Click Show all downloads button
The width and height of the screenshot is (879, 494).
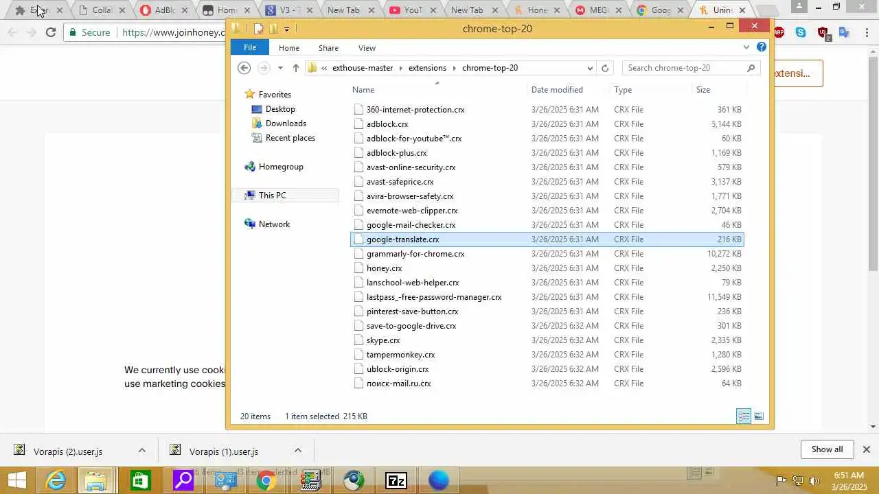[827, 449]
